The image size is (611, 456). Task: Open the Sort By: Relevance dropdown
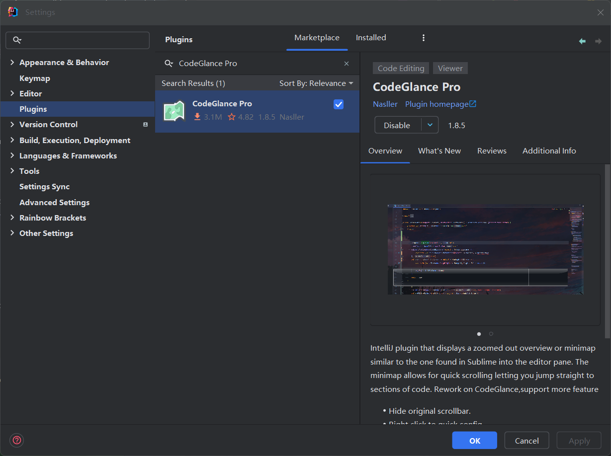[316, 83]
